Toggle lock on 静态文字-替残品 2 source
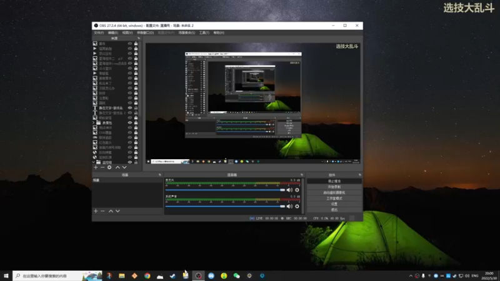Screen dimensions: 500x281 coord(136,113)
